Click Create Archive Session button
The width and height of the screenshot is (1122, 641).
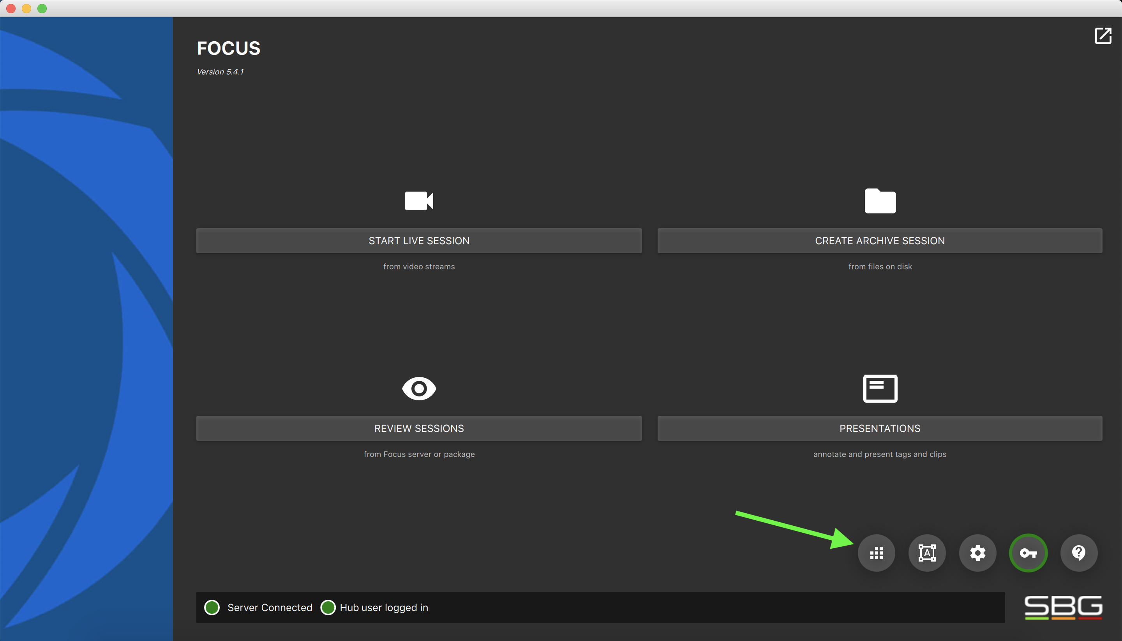[x=880, y=241]
